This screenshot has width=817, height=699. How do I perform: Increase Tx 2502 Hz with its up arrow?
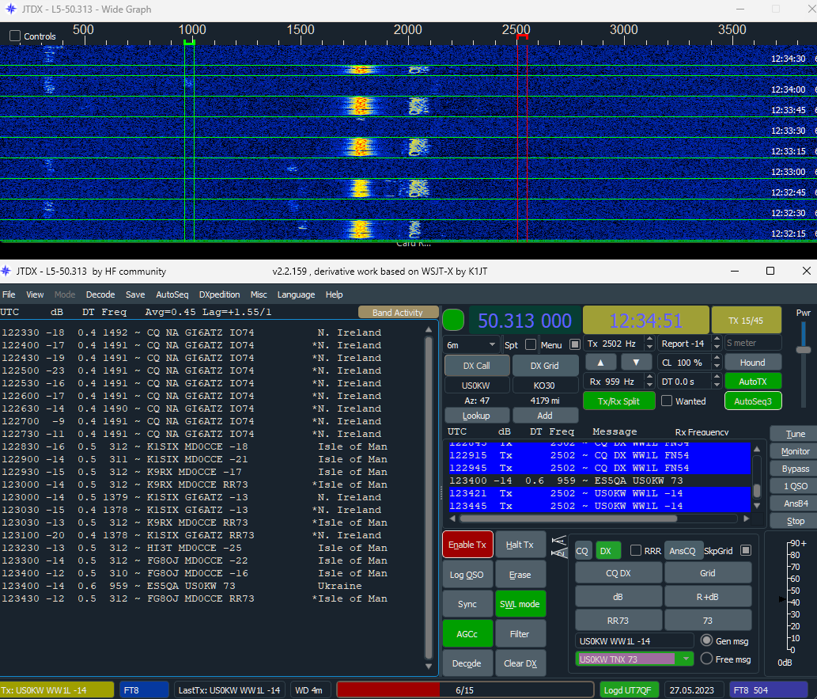point(649,340)
